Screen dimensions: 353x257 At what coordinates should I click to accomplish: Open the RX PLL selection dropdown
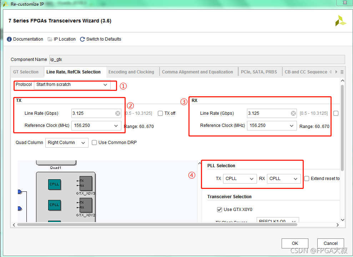[x=284, y=179]
